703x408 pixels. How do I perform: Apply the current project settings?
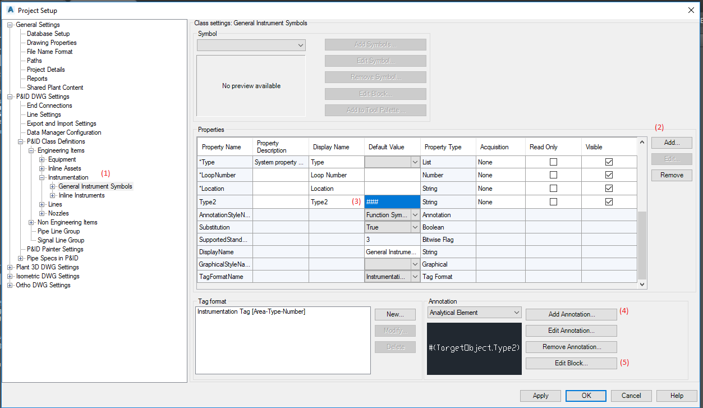(540, 395)
